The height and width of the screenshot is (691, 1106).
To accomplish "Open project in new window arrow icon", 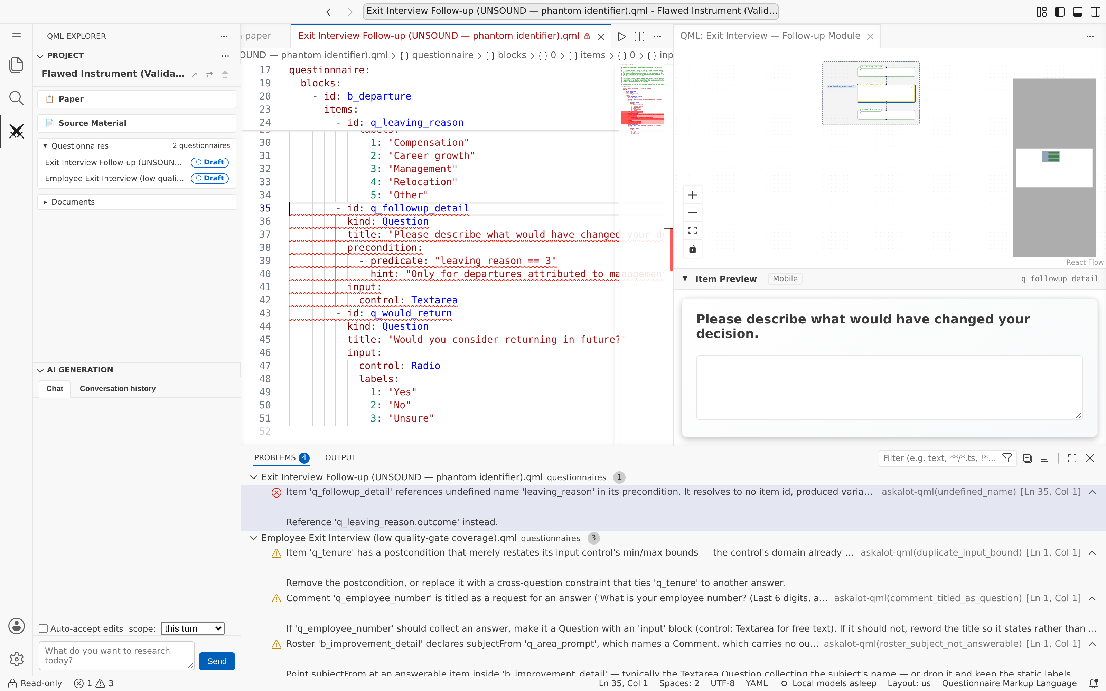I will pos(194,75).
